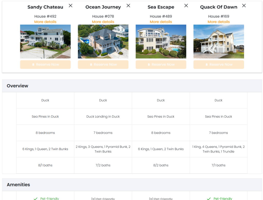Open More details for Ocean Journey

(x=103, y=22)
